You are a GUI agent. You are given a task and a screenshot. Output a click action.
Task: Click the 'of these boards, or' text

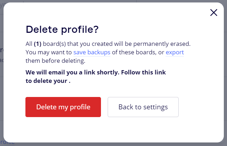coord(138,52)
